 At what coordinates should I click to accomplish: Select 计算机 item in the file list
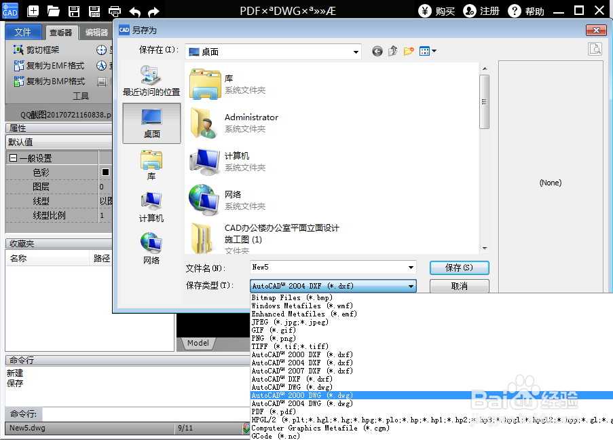tap(227, 162)
